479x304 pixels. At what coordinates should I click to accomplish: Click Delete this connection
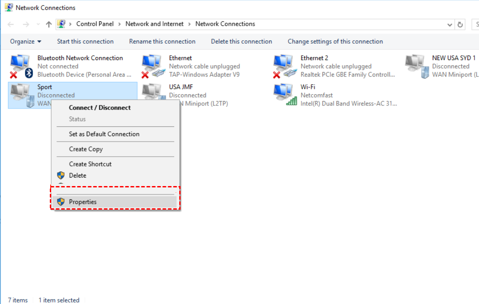(x=242, y=41)
